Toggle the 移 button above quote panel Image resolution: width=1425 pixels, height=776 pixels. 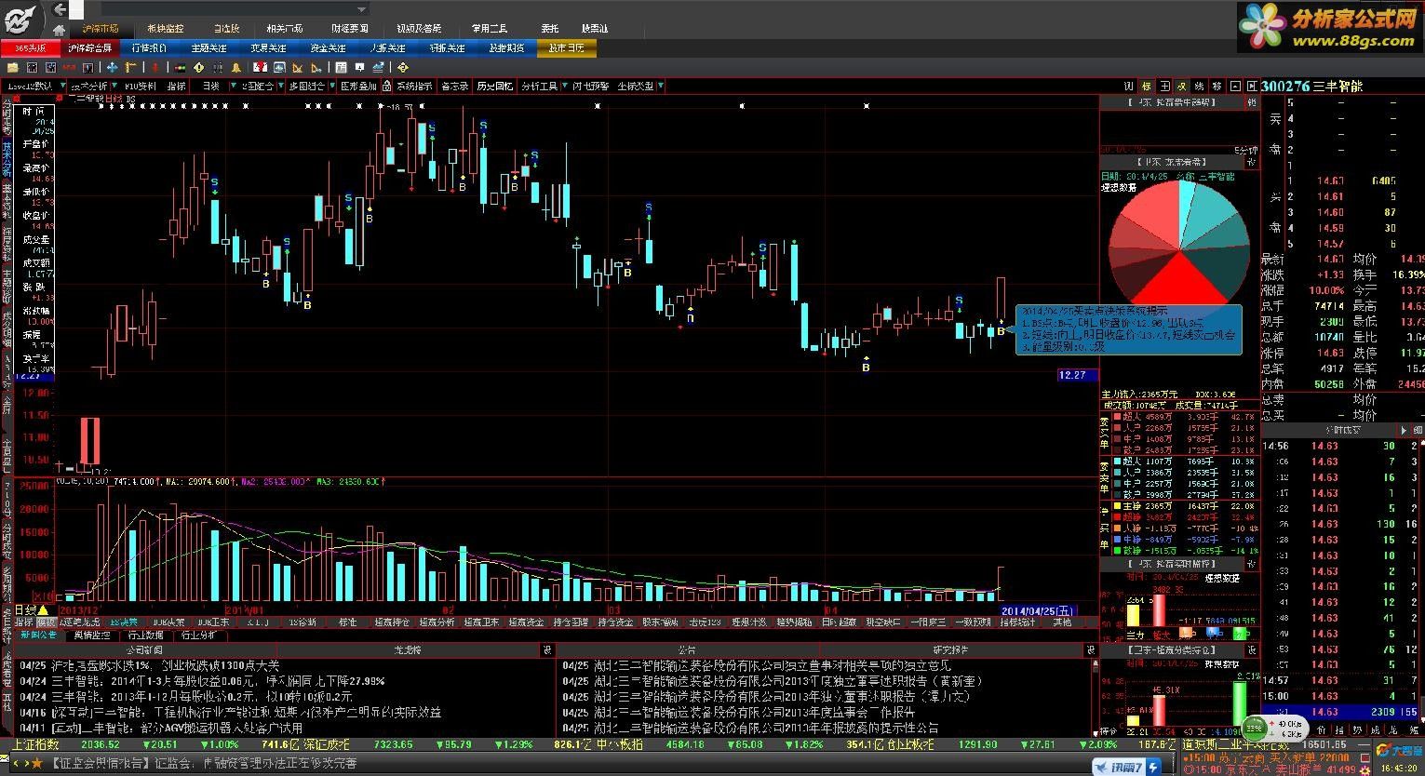coord(1217,86)
